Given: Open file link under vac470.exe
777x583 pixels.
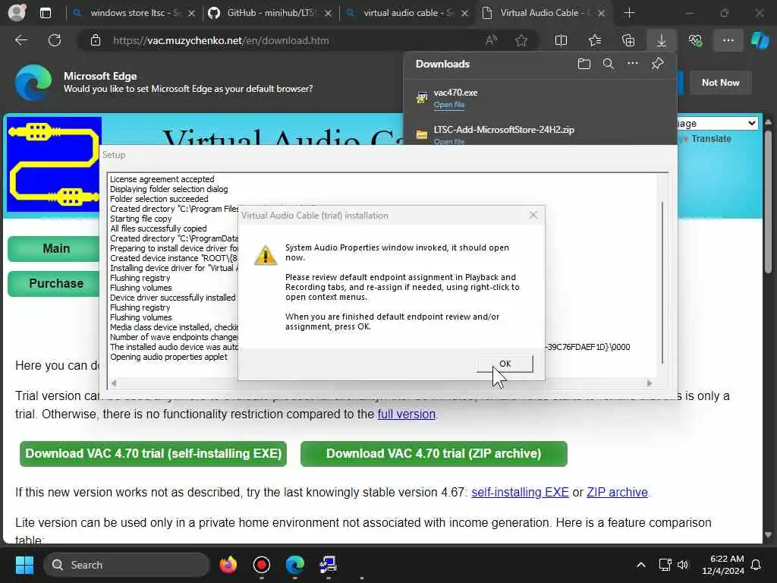Looking at the screenshot, I should [x=449, y=105].
